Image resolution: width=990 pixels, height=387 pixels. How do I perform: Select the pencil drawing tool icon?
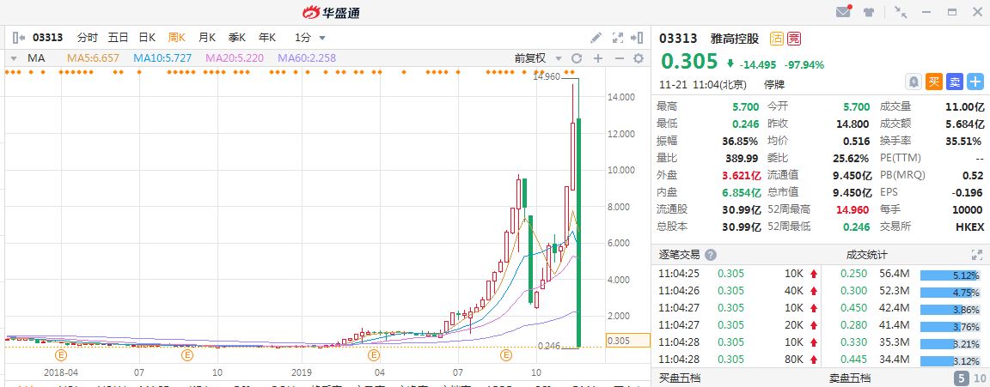pyautogui.click(x=596, y=38)
